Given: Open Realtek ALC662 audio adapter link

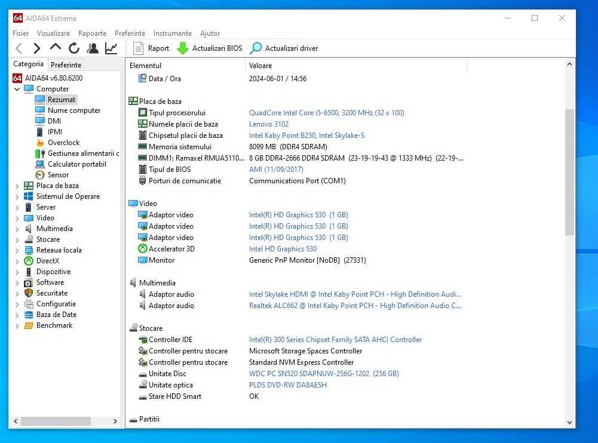Looking at the screenshot, I should point(355,305).
